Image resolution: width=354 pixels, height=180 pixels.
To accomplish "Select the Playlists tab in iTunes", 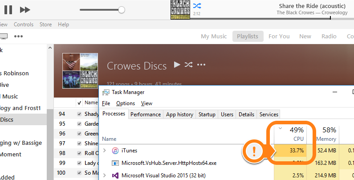I will click(x=248, y=37).
